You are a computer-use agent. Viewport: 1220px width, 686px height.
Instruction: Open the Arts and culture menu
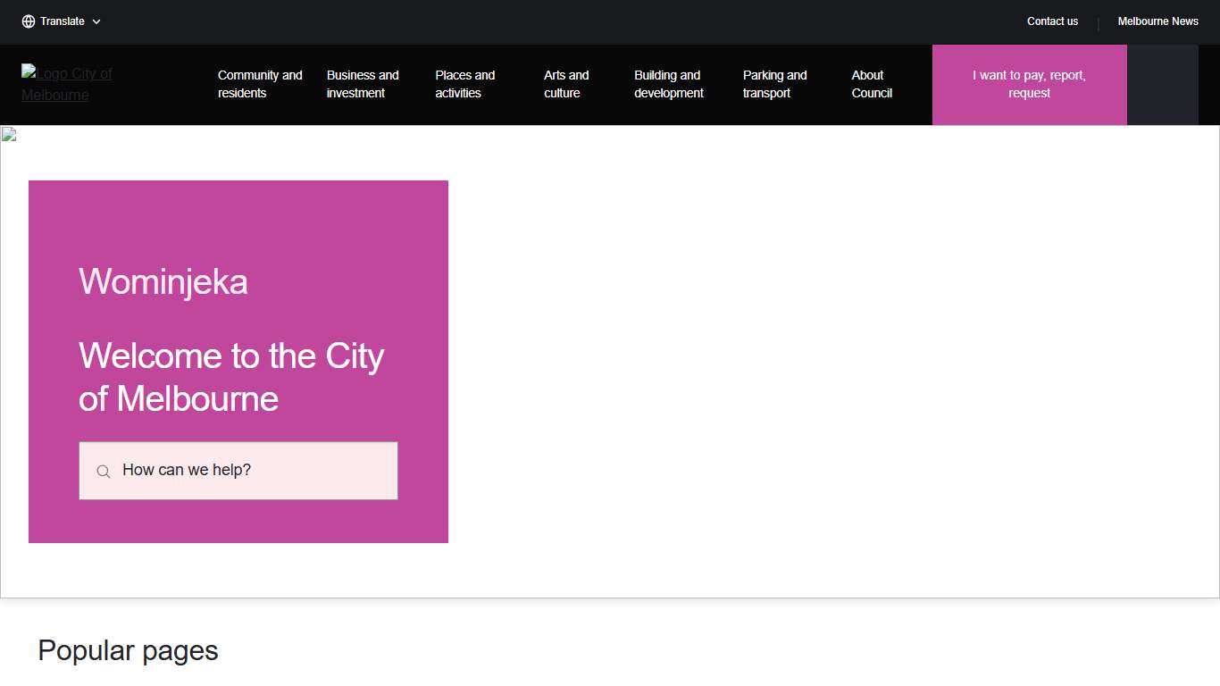coord(565,84)
